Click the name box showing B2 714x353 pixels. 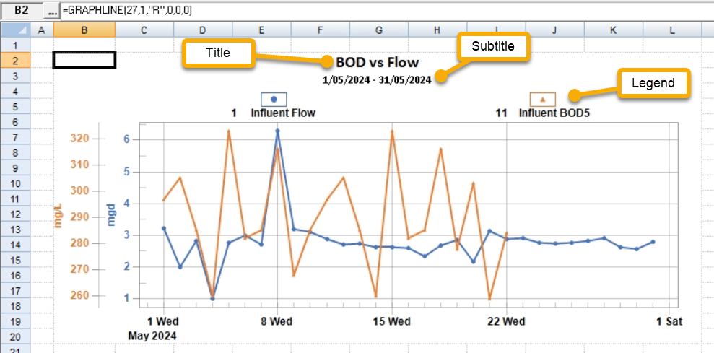(21, 11)
